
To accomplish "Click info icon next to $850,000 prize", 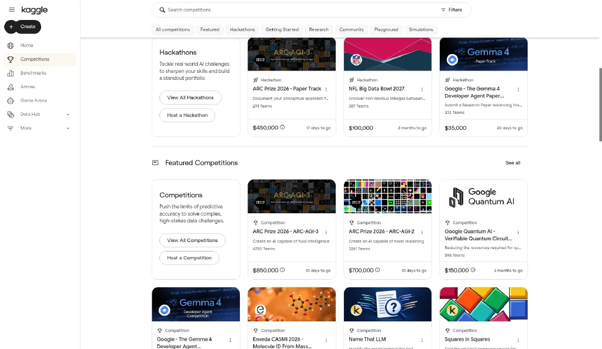I will pos(282,270).
